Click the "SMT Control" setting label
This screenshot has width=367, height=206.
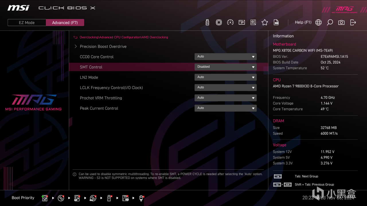[91, 67]
